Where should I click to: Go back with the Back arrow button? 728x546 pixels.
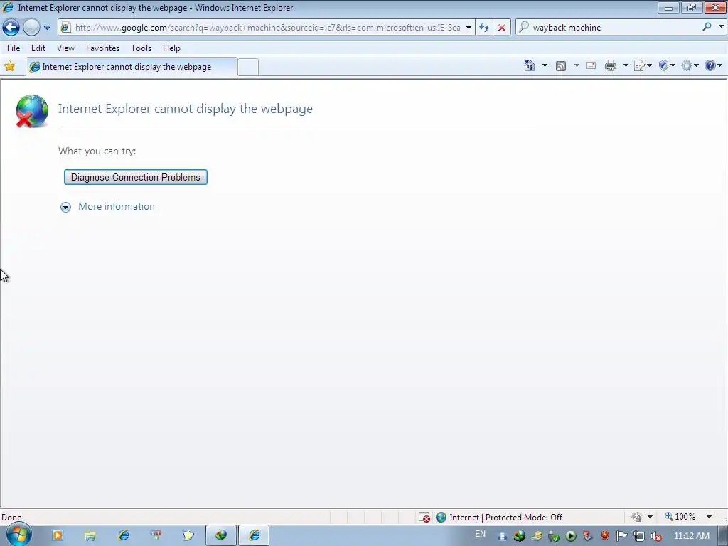click(x=11, y=28)
